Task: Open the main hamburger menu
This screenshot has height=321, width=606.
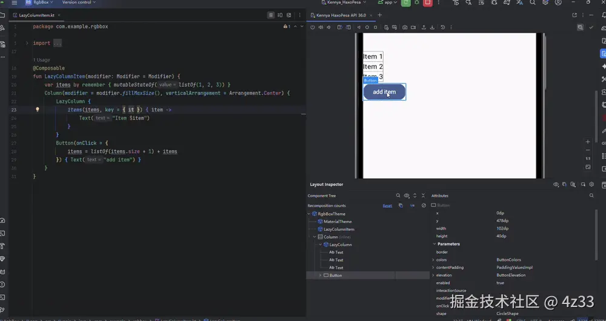Action: click(x=15, y=2)
